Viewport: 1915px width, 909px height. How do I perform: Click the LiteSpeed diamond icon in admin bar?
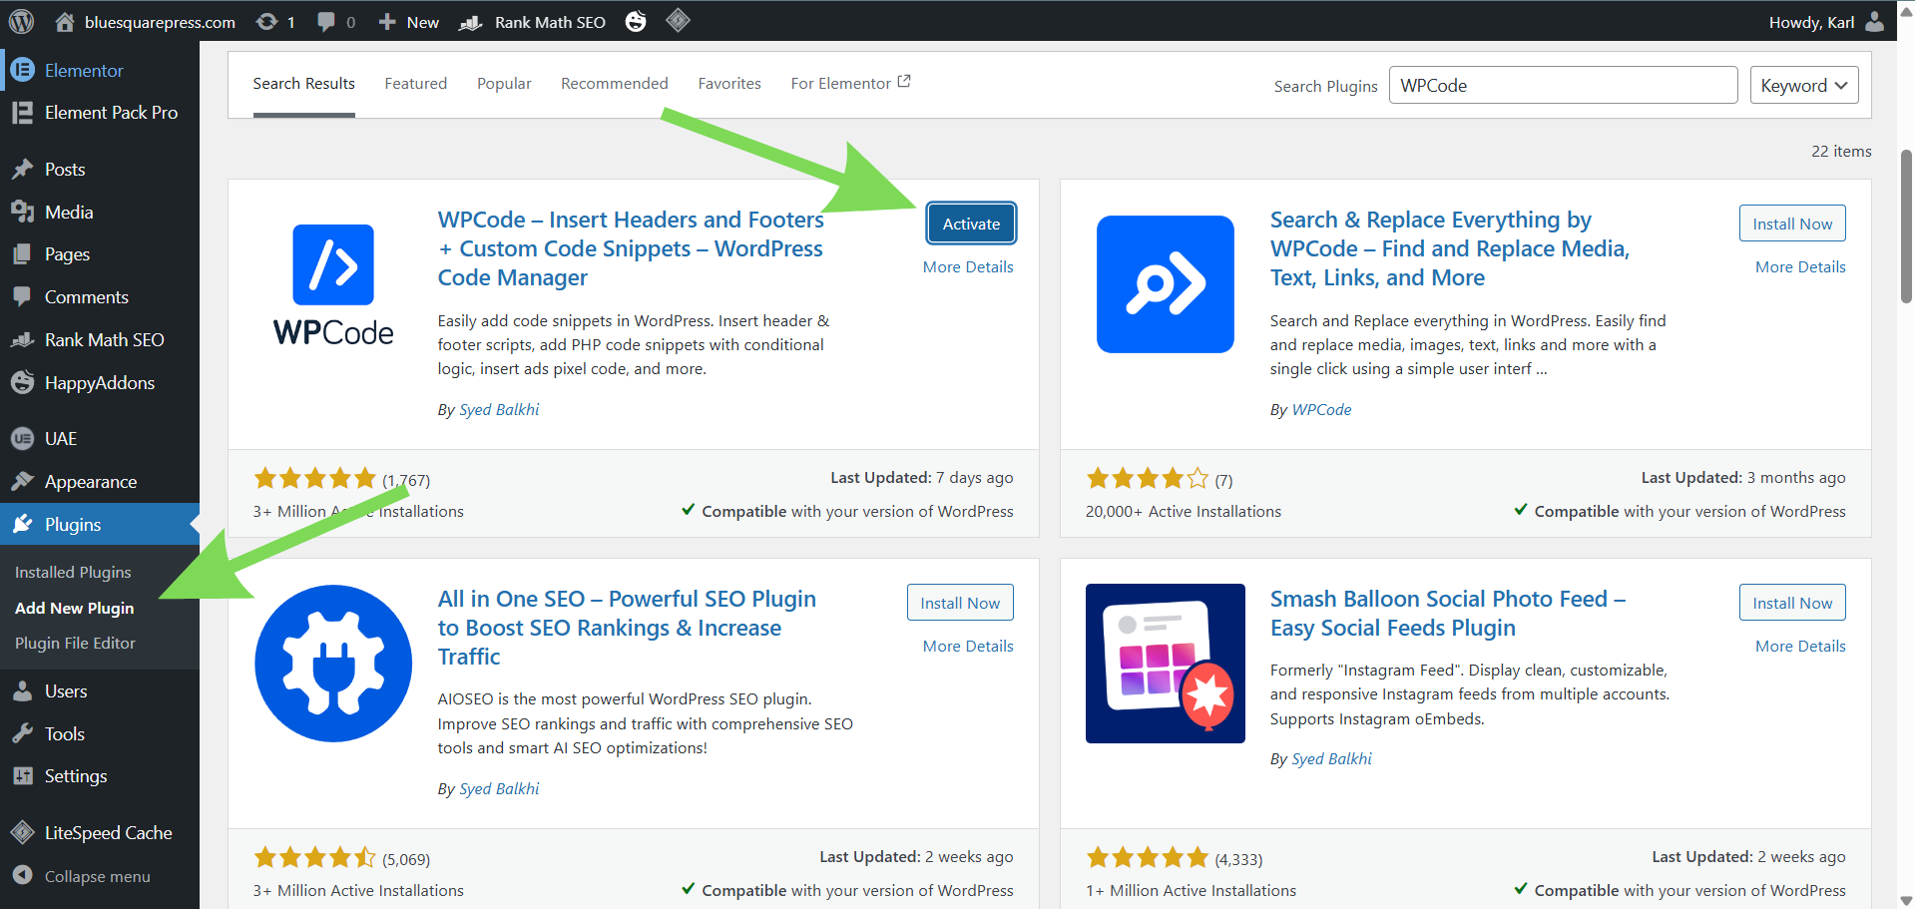pos(678,21)
